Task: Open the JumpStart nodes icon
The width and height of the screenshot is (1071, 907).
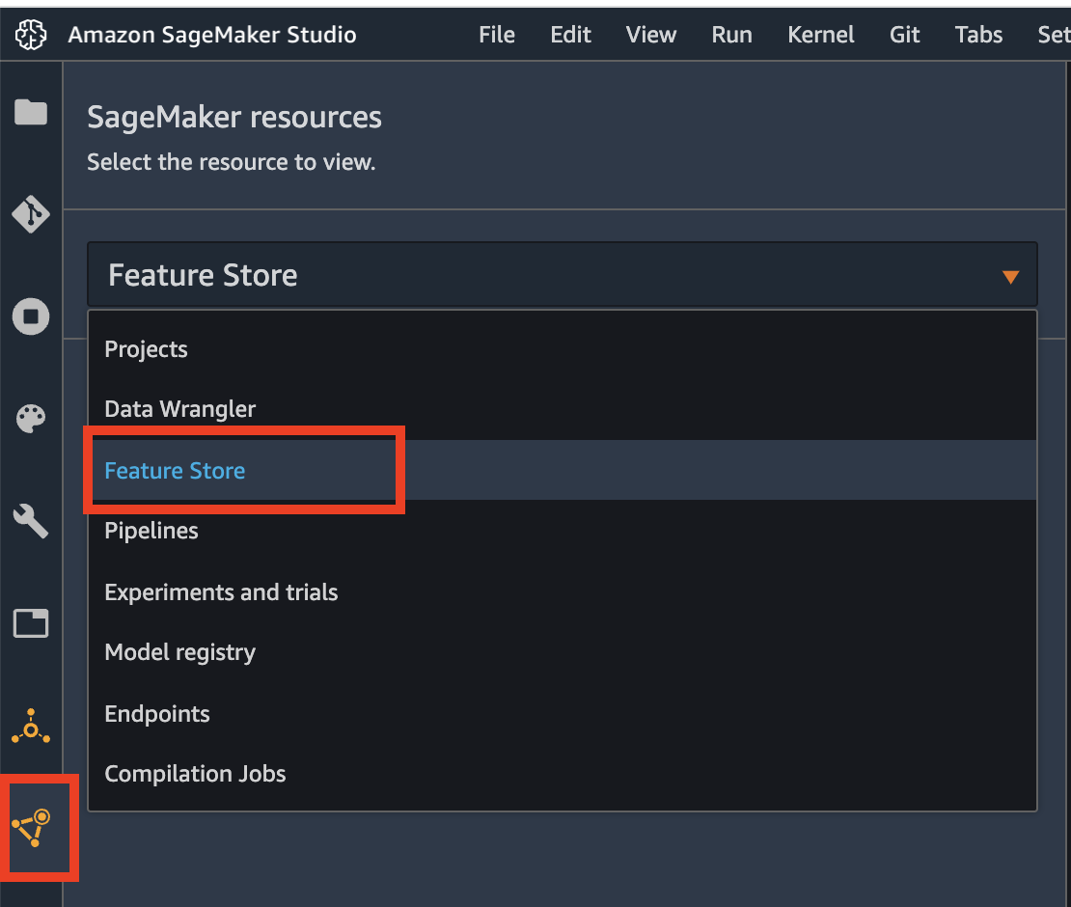Action: (x=31, y=727)
